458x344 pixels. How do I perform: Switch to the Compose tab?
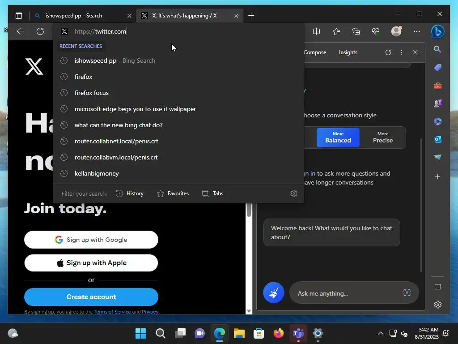315,52
